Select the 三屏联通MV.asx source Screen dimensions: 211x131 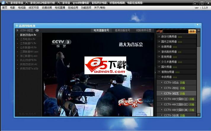29,51
